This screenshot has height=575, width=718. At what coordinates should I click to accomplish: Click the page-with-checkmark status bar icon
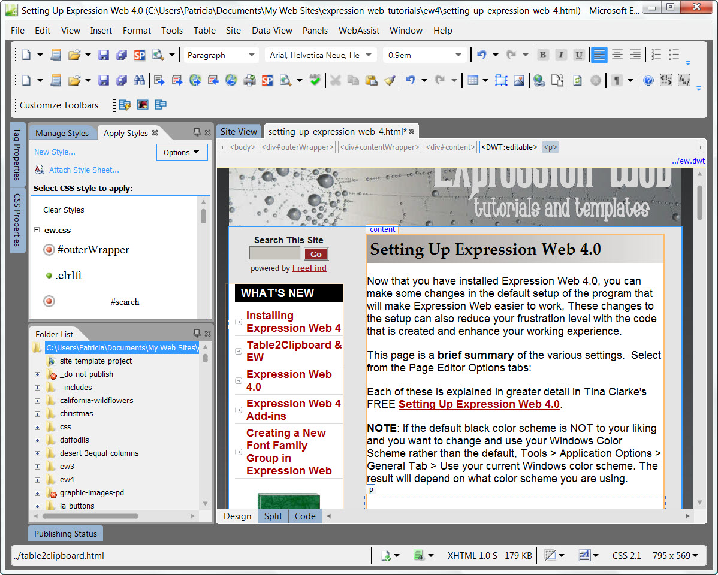(386, 556)
